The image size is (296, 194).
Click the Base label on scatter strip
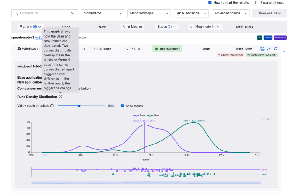coord(264,170)
